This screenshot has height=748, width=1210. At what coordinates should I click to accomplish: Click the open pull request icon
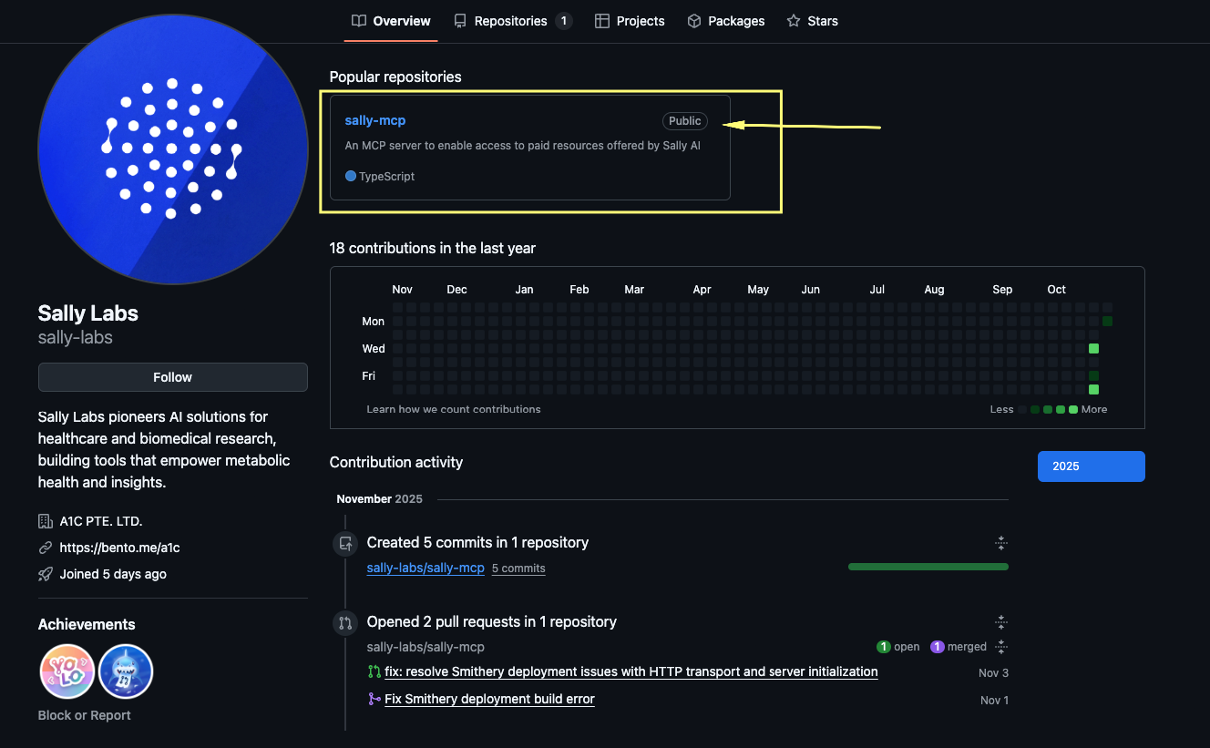pos(374,672)
